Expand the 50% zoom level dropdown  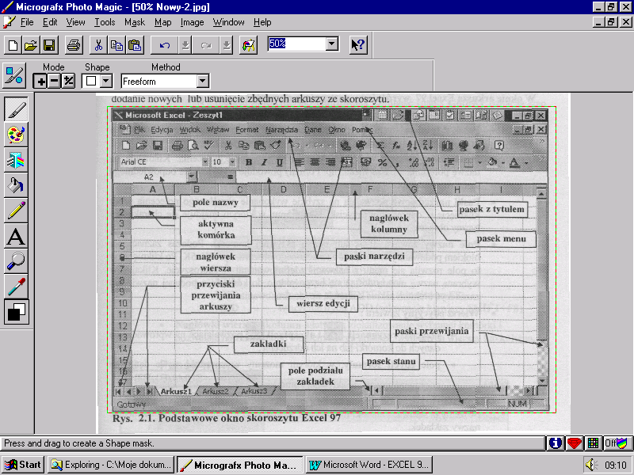(x=332, y=45)
